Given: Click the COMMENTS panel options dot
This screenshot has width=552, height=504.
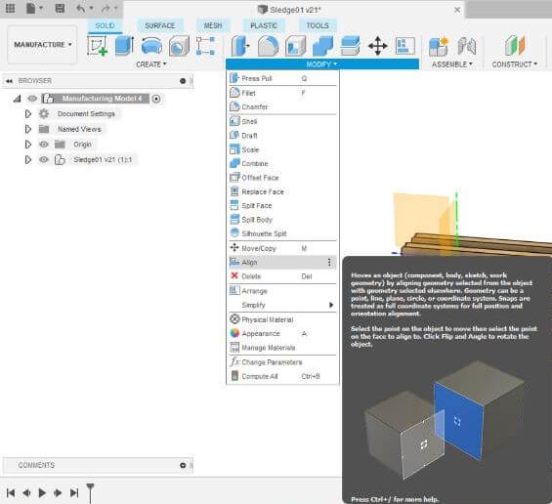Looking at the screenshot, I should coord(183,465).
